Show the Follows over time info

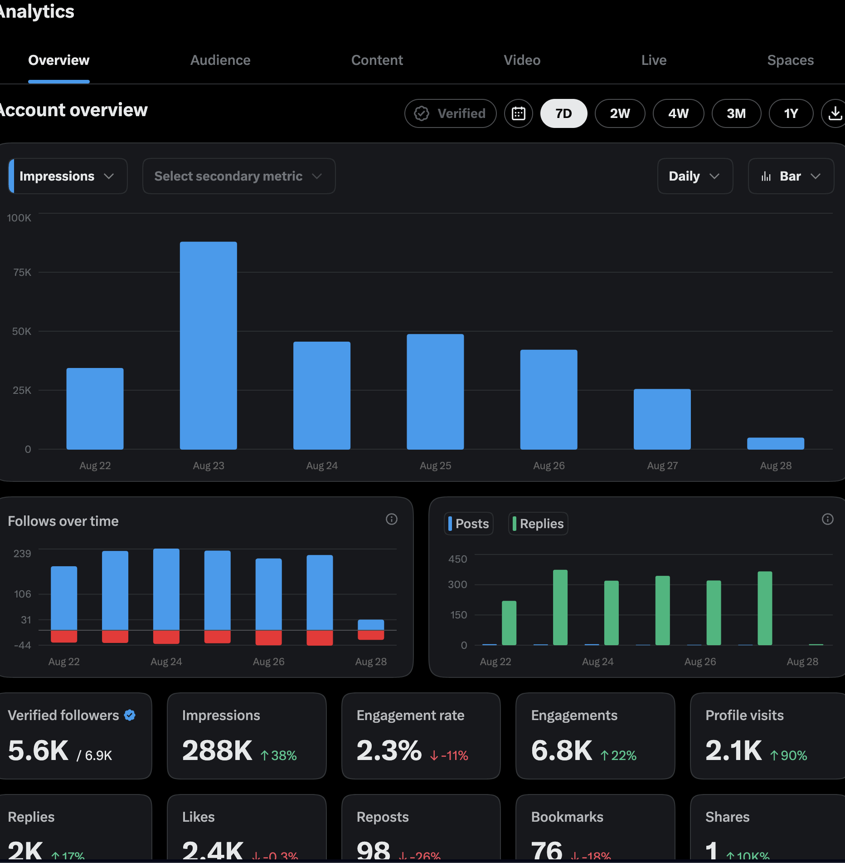(x=392, y=519)
